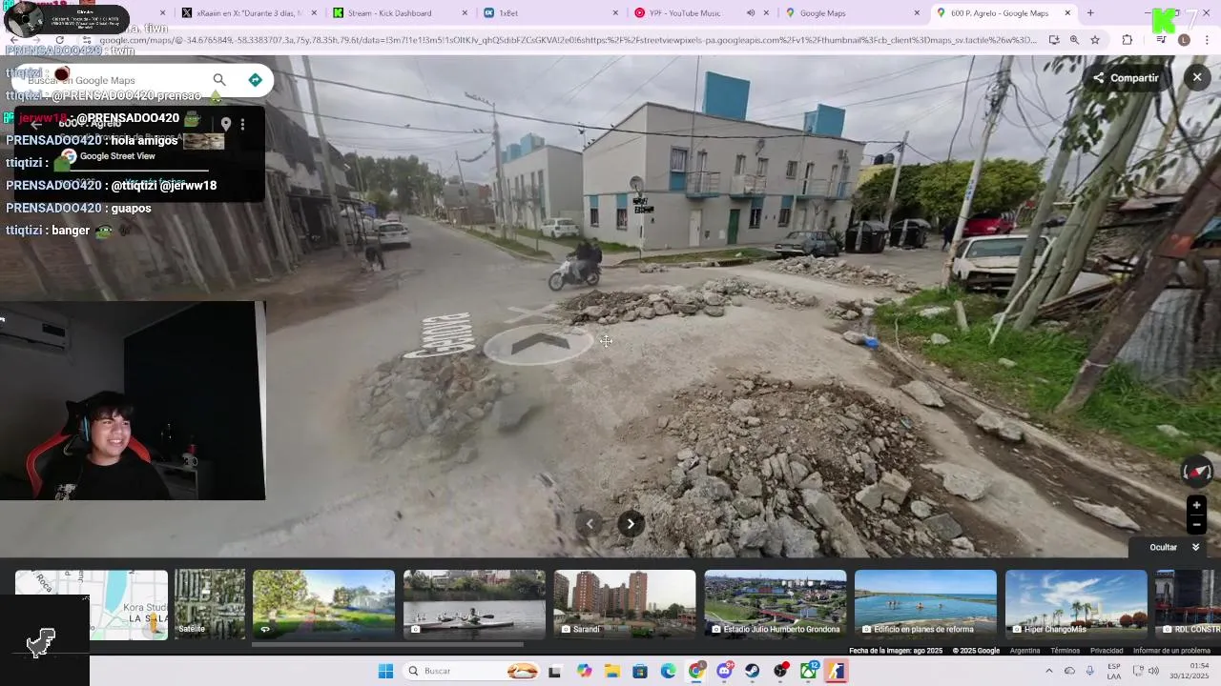Screen dimensions: 1221x686
Task: Click Informar de un problema link
Action: 1171,651
